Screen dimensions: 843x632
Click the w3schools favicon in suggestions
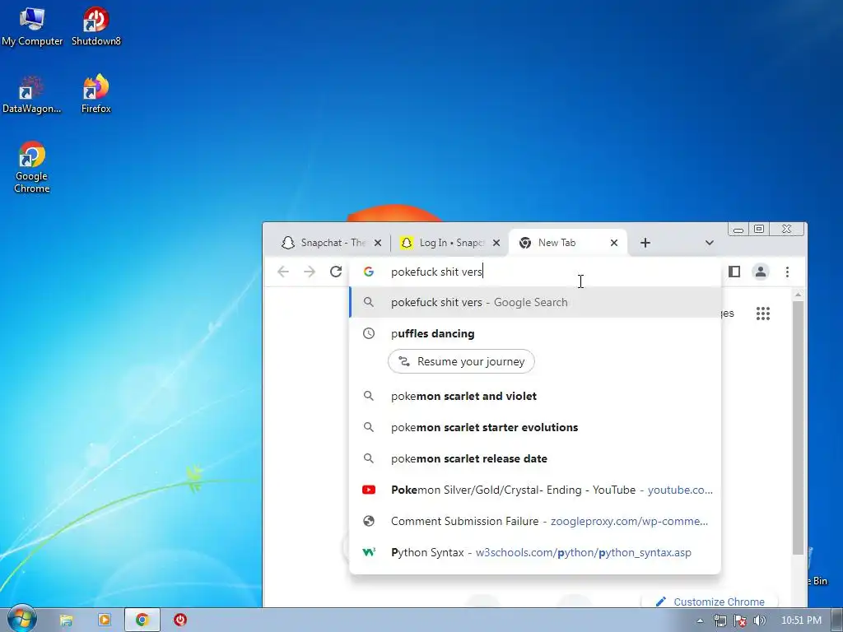click(x=369, y=552)
